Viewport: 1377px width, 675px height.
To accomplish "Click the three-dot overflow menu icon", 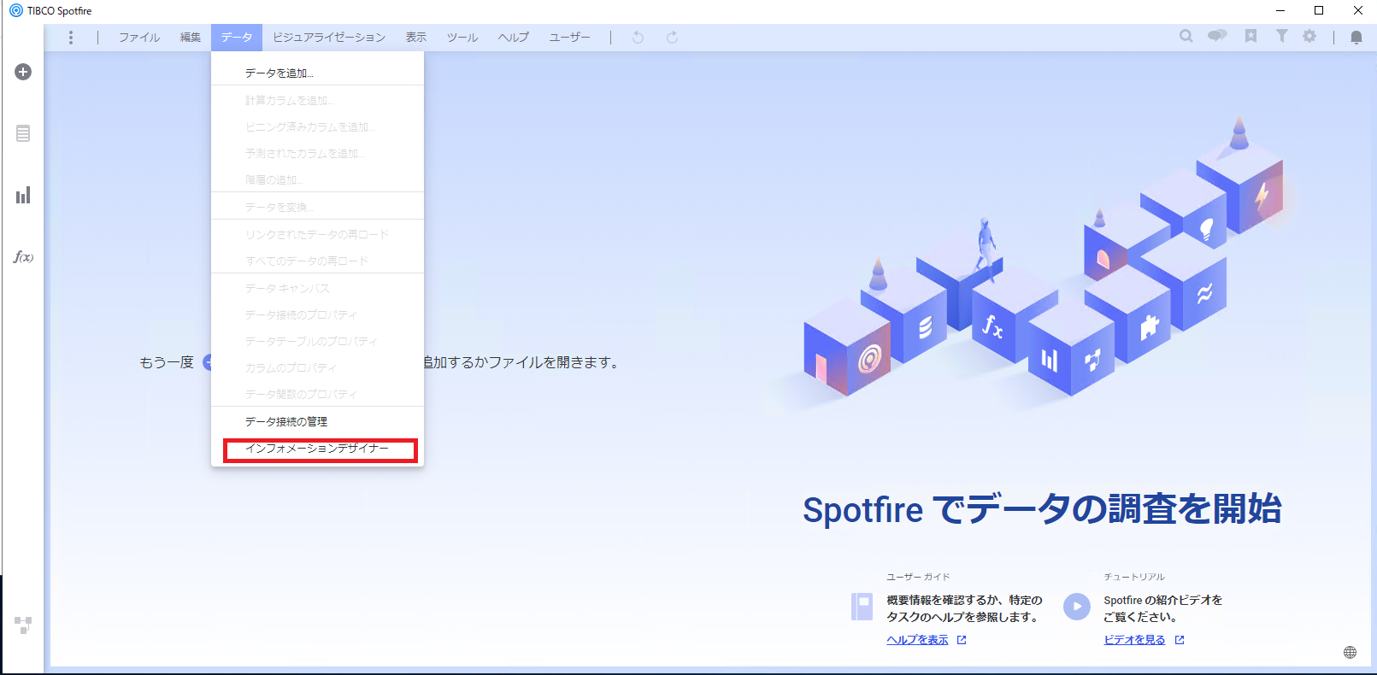I will [x=71, y=38].
